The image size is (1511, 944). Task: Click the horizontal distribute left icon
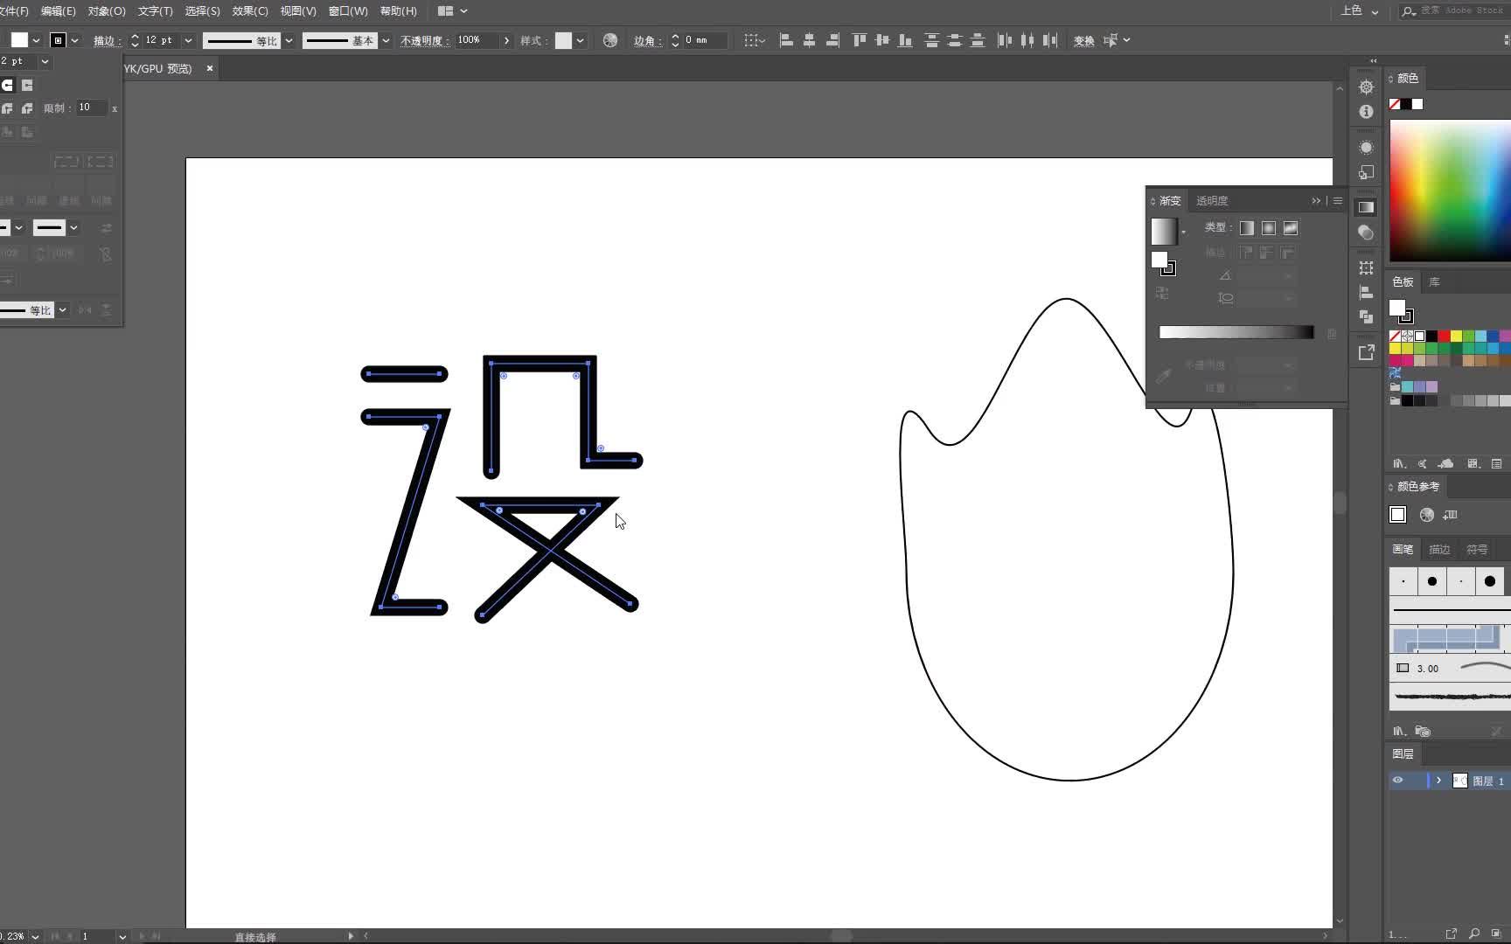tap(1005, 40)
